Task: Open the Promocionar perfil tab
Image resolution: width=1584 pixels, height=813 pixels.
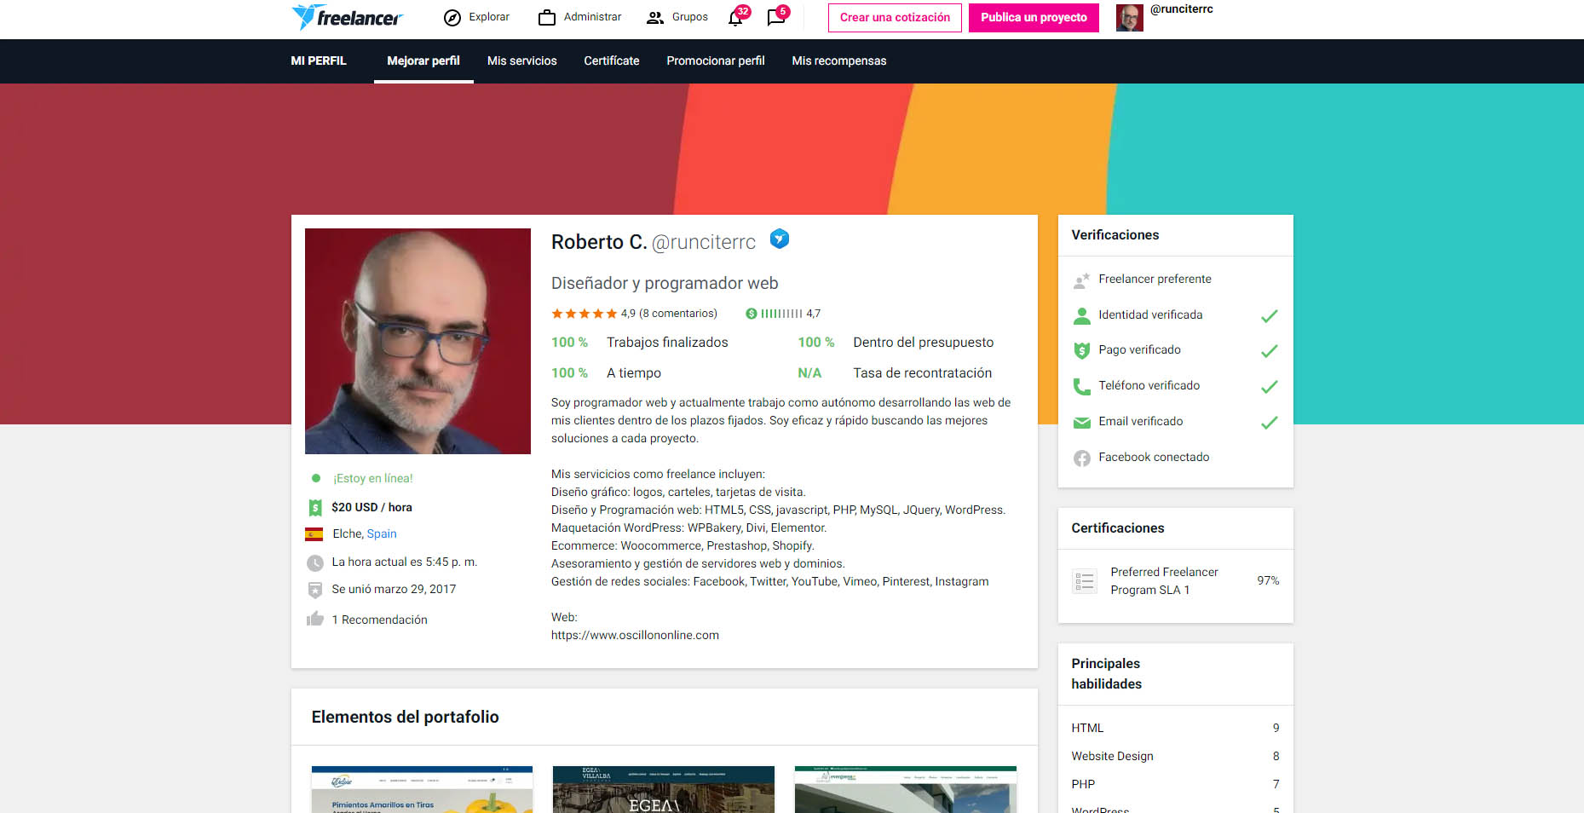Action: (x=715, y=61)
